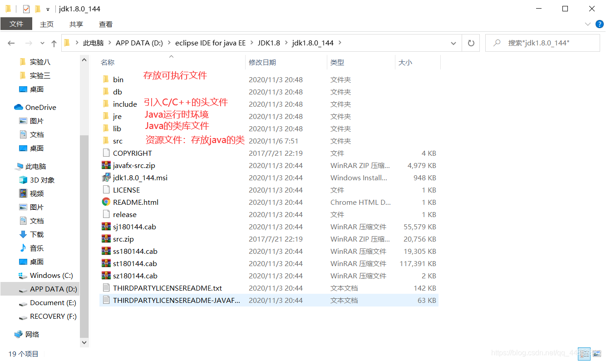
Task: Select 视频 in navigation pane
Action: point(31,194)
